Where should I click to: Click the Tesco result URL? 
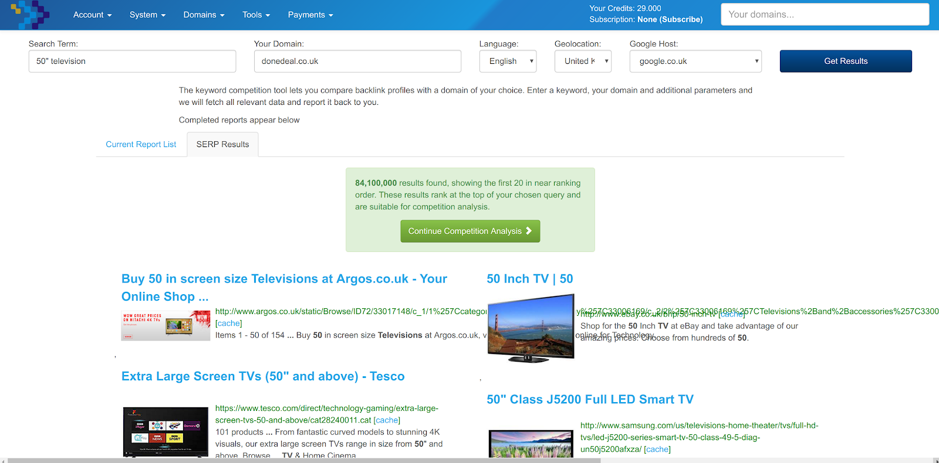pos(327,414)
